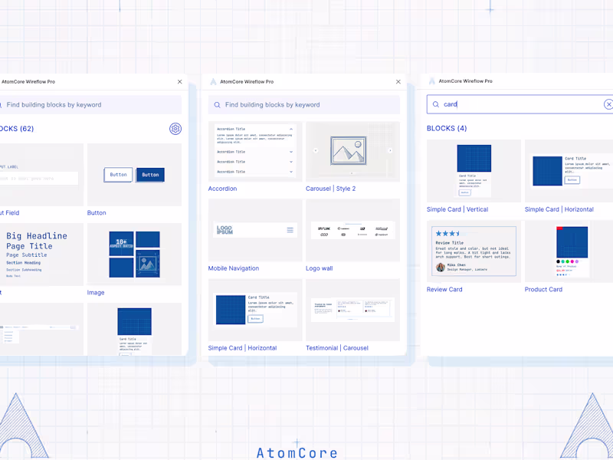Expand first Accordion Title chevron in preview
This screenshot has height=460, width=613.
(x=291, y=129)
